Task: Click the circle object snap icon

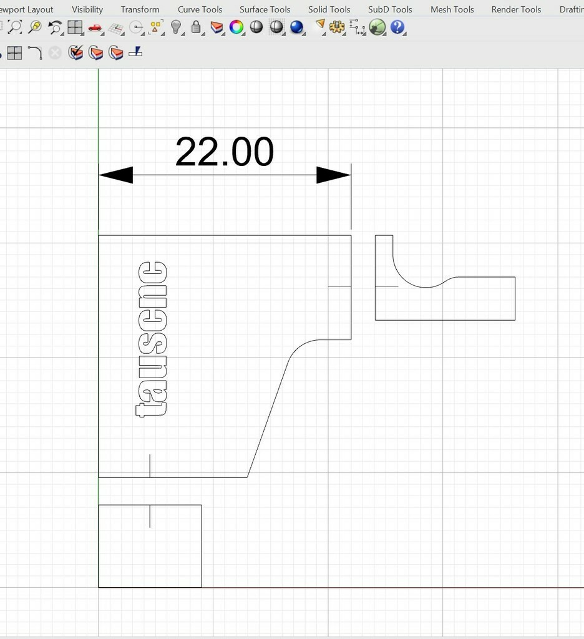Action: [x=136, y=27]
